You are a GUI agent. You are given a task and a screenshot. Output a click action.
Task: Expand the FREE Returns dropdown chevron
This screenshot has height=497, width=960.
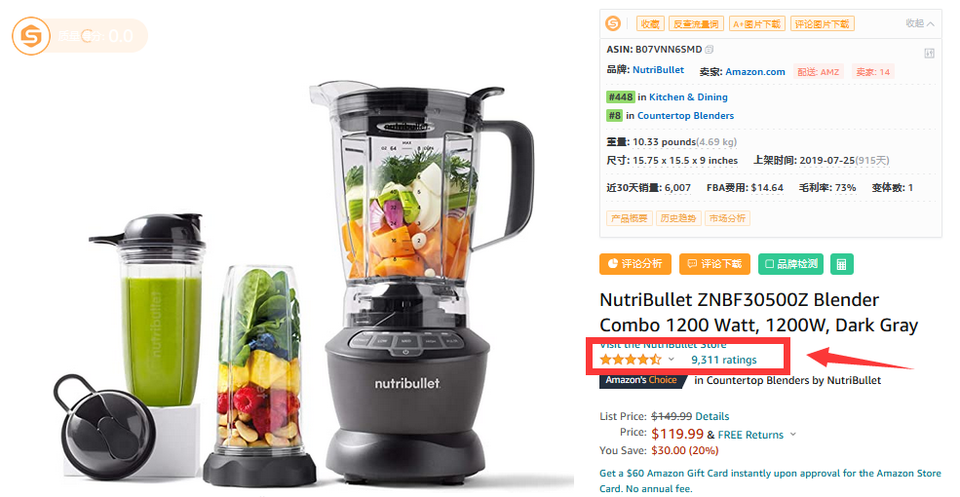pos(793,434)
